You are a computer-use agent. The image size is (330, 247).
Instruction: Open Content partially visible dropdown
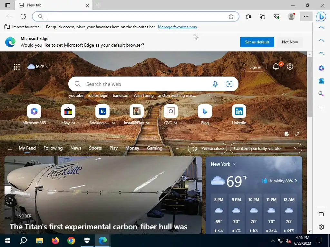(266, 148)
